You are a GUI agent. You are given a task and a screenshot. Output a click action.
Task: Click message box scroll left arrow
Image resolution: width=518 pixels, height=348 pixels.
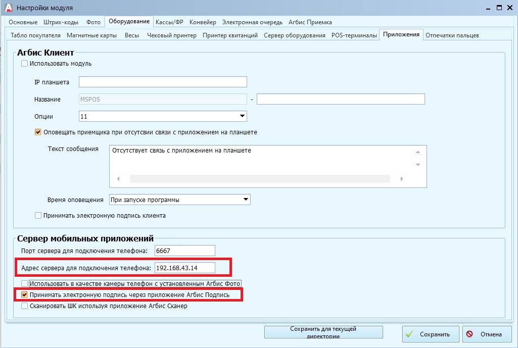118,179
